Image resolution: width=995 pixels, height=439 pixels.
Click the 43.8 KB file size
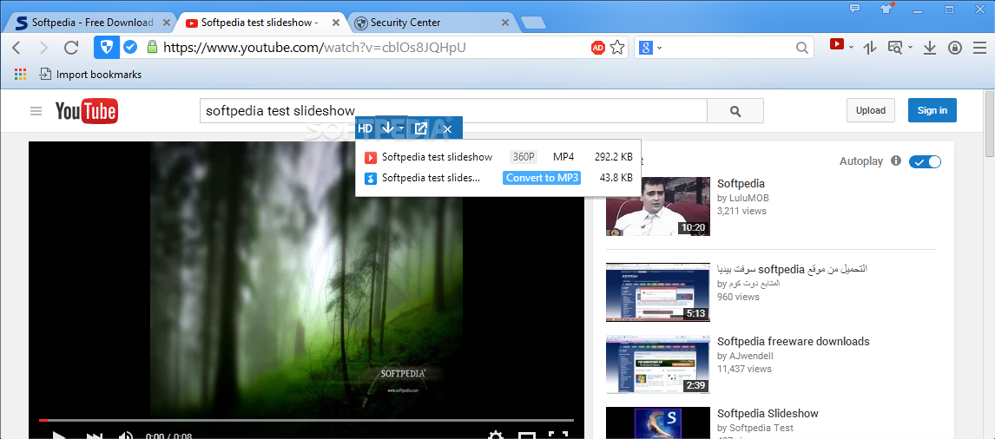pos(616,178)
